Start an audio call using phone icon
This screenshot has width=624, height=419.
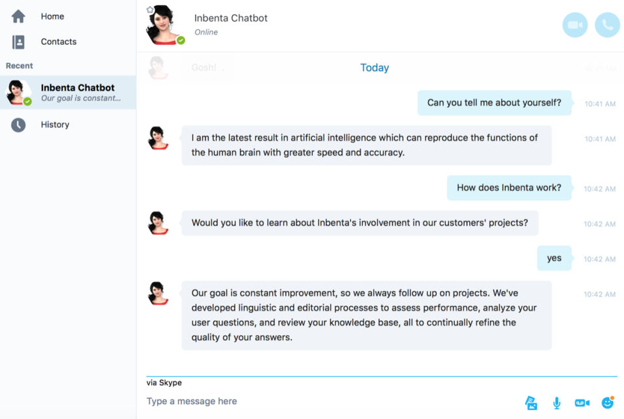pyautogui.click(x=607, y=25)
